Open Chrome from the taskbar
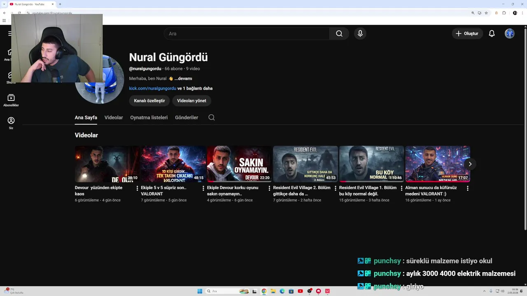The image size is (527, 296). click(x=264, y=291)
